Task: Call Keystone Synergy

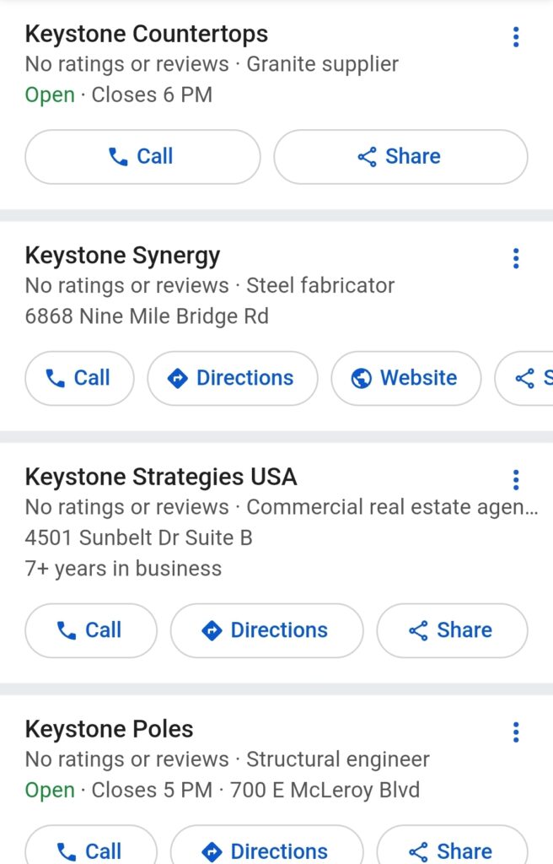Action: click(x=79, y=378)
